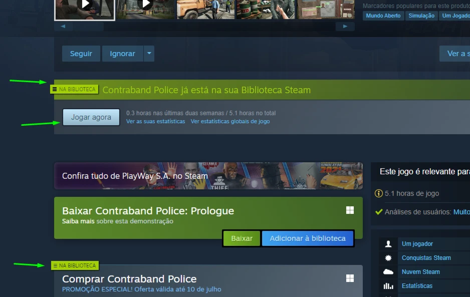Click info icon beside 5.1 horas

(x=379, y=193)
